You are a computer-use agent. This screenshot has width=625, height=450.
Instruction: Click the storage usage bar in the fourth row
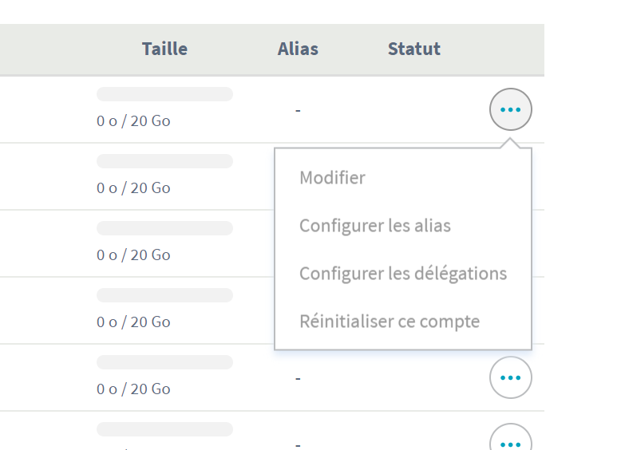pyautogui.click(x=164, y=295)
